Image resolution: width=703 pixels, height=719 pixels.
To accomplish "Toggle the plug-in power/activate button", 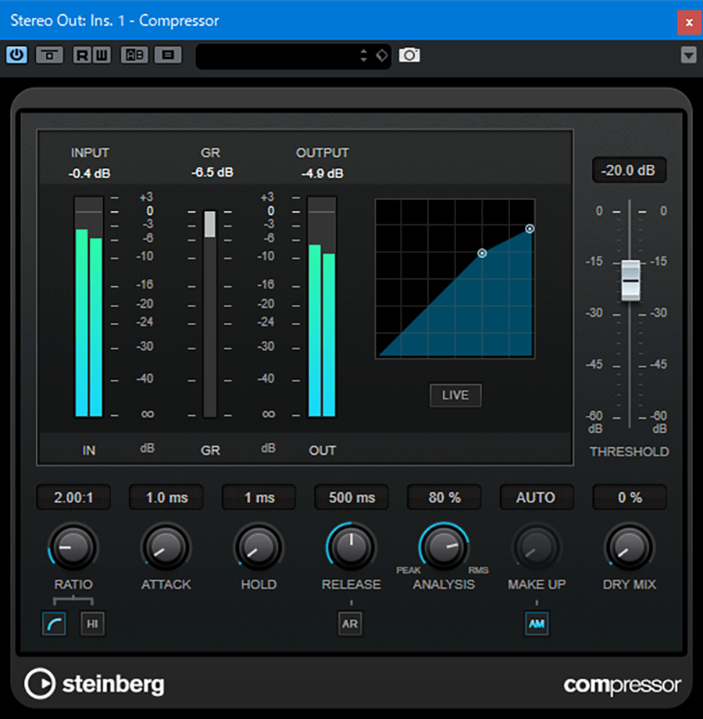I will click(16, 55).
